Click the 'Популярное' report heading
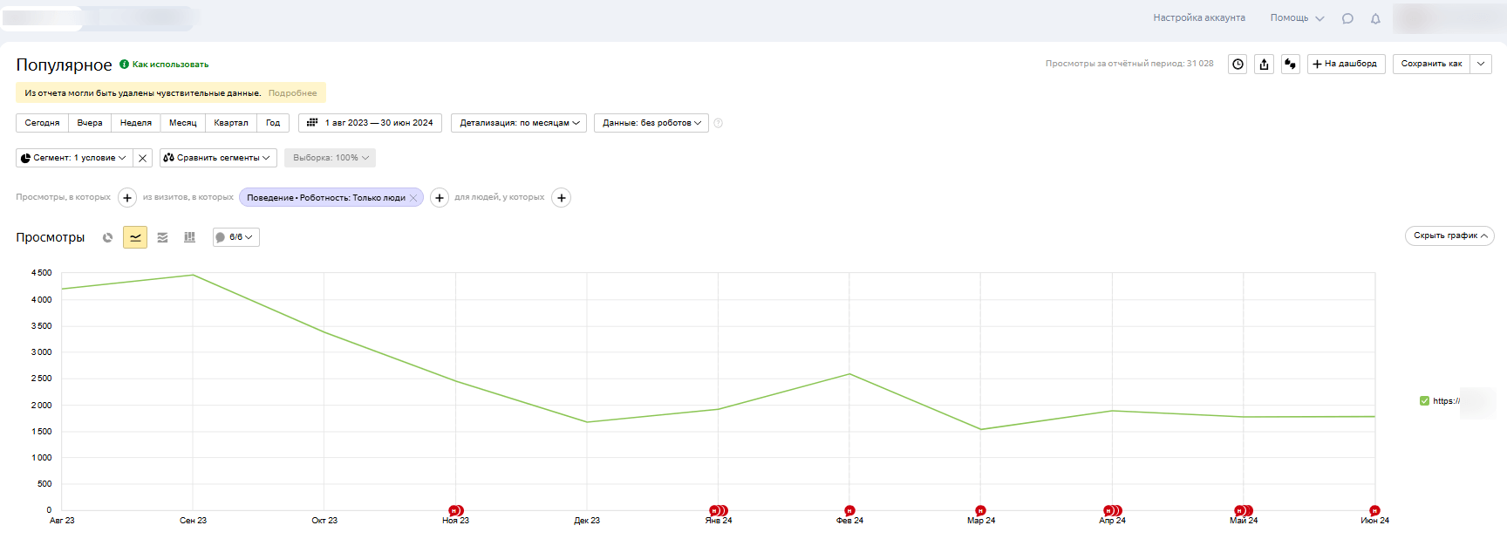Screen dimensions: 1507x539 click(x=64, y=65)
